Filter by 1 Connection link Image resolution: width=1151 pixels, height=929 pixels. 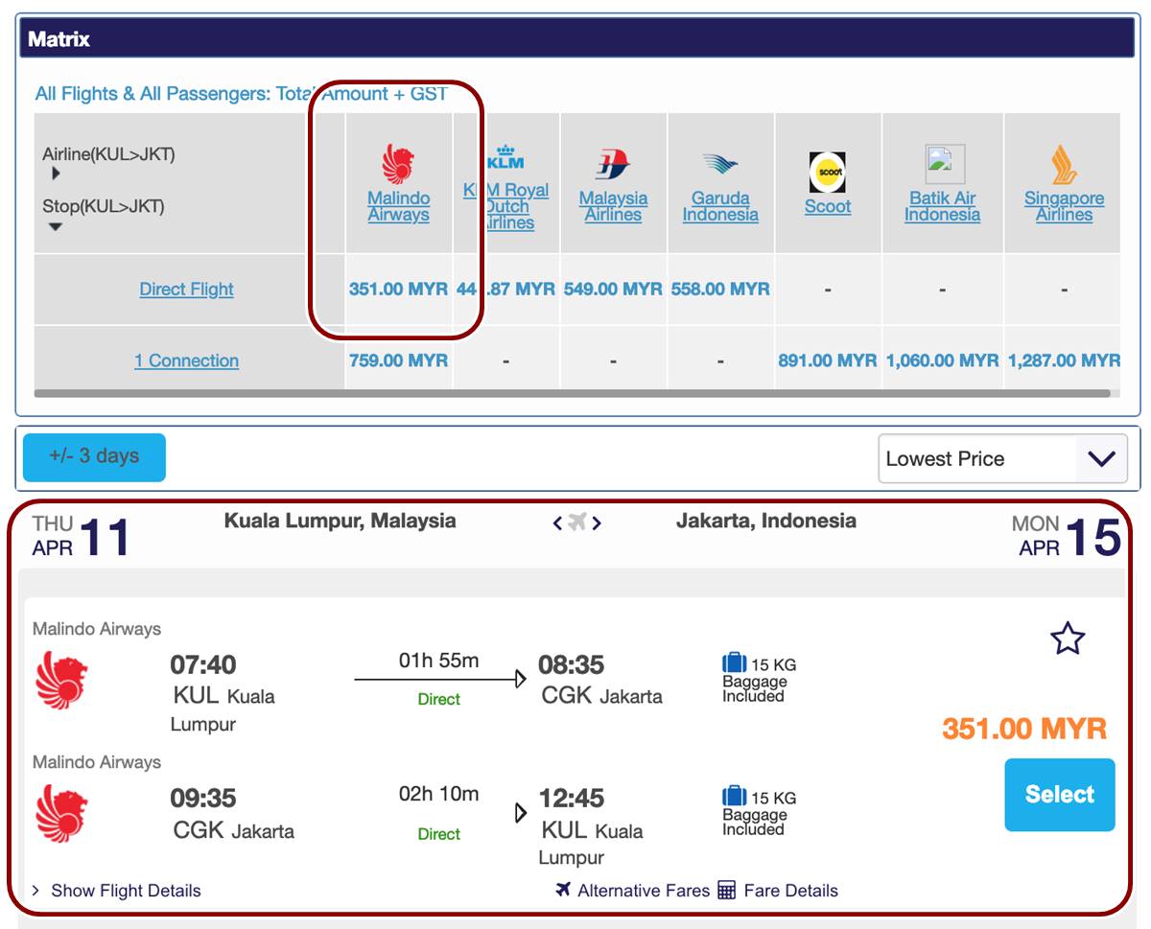(x=186, y=360)
